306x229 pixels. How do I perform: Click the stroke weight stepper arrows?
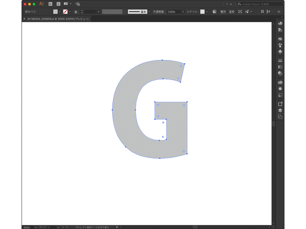[x=82, y=12]
